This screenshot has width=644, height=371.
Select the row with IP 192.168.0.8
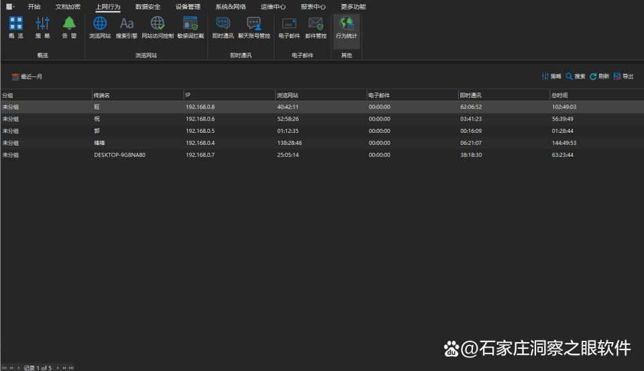click(322, 107)
